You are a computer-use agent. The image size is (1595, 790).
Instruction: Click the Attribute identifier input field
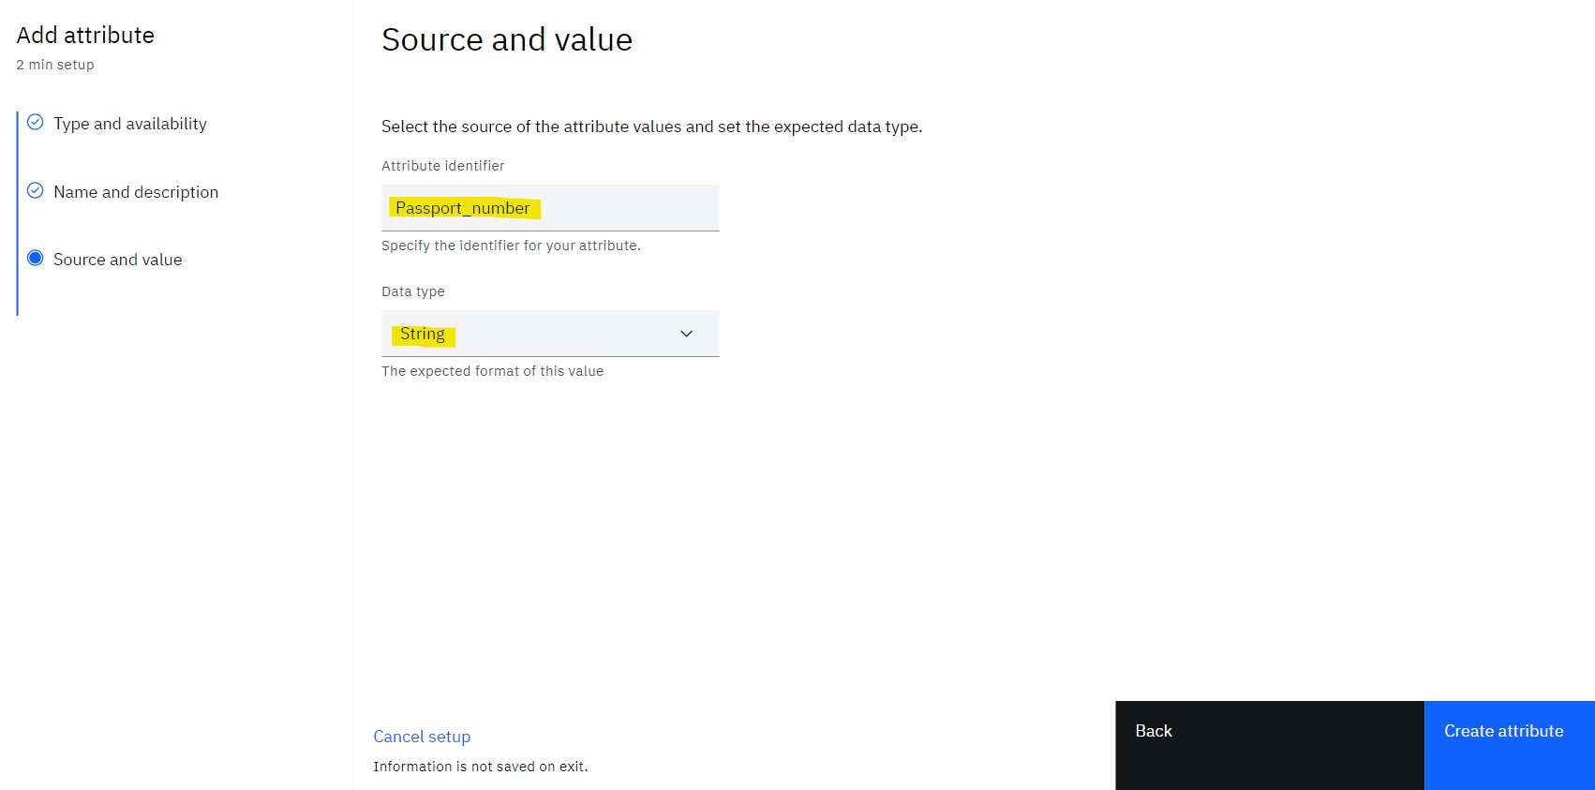click(x=550, y=208)
